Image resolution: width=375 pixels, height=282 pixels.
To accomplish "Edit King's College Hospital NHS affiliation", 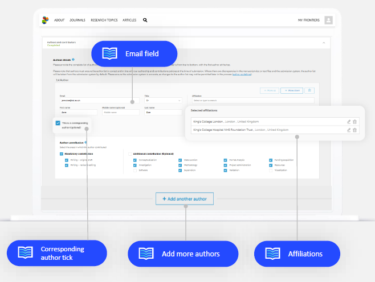I will click(x=349, y=130).
